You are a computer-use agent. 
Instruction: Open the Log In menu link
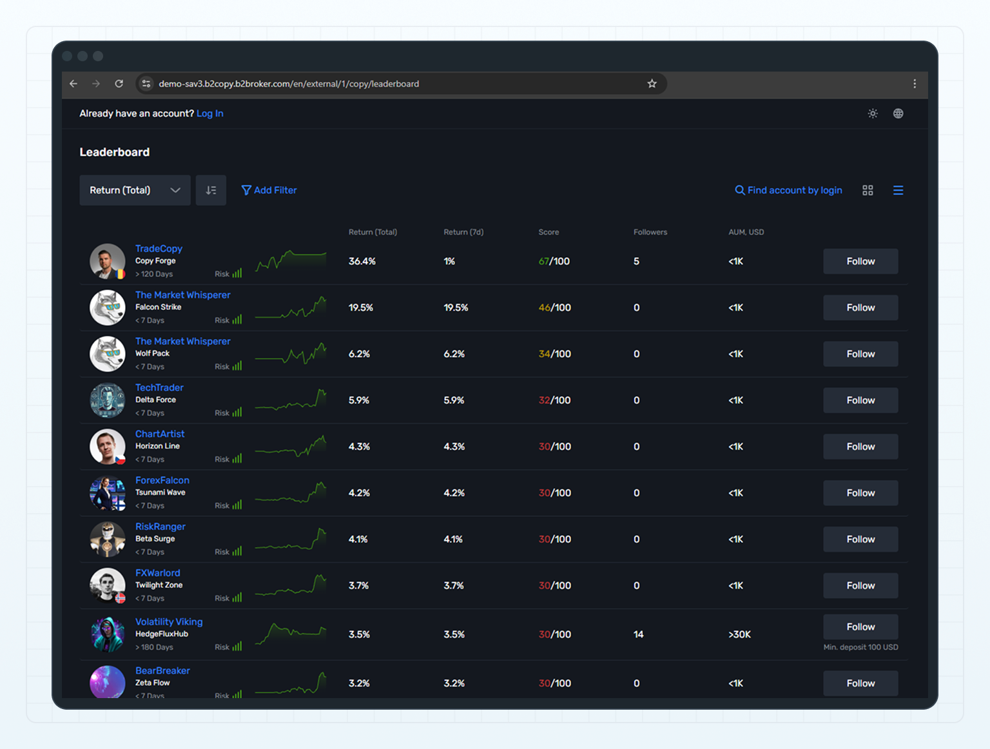(210, 113)
